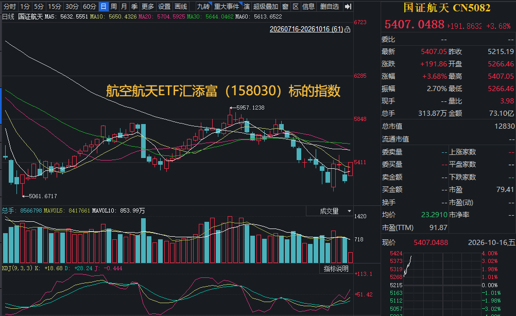Screen dimensions: 516x316
Task: Click the 总市值 value 12830
Action: coord(504,126)
